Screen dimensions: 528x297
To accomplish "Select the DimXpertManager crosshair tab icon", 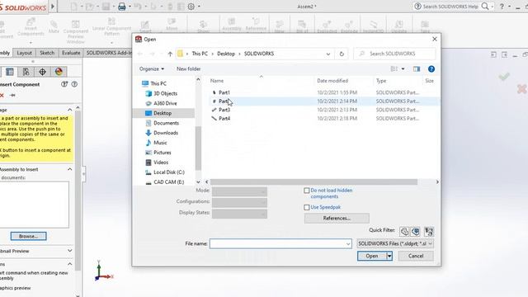I will tap(42, 72).
